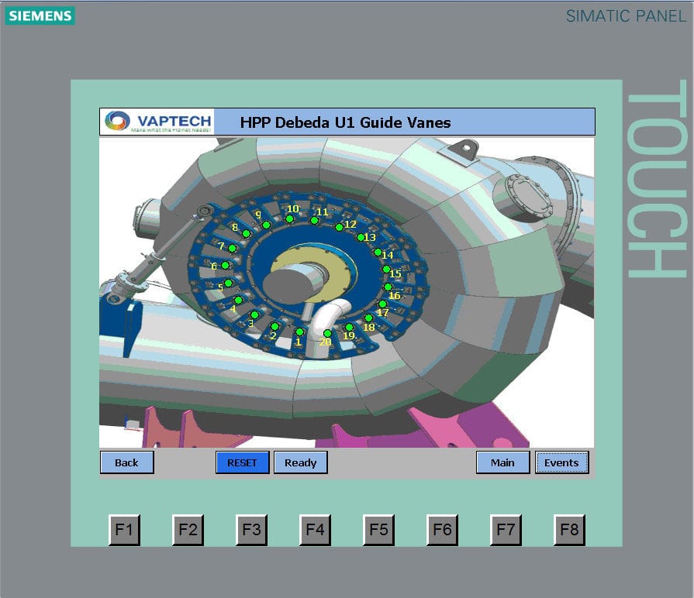Select guide vane 1 status indicator
The height and width of the screenshot is (598, 694).
299,332
